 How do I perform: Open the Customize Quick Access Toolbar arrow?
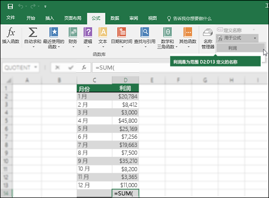45,7
